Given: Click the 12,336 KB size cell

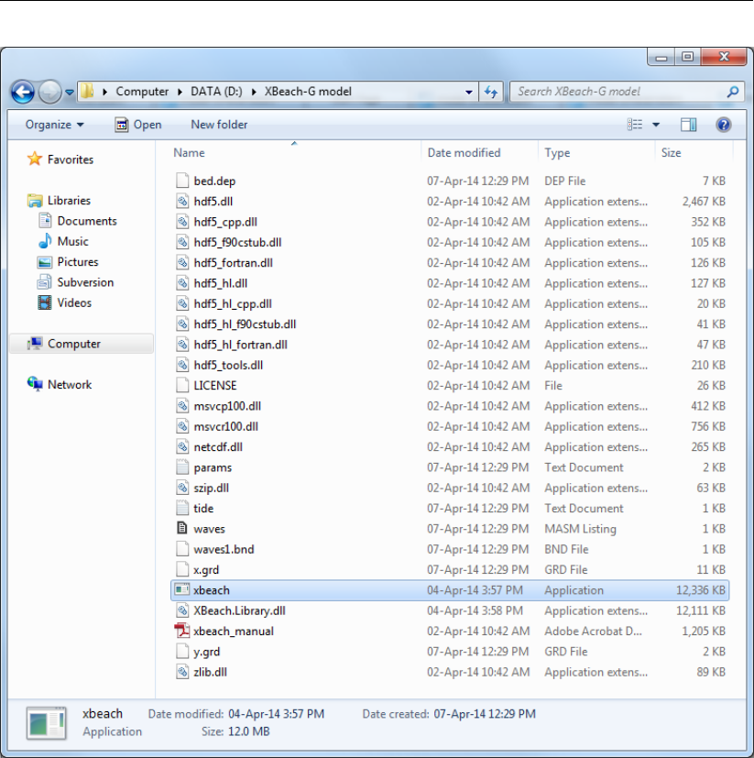Looking at the screenshot, I should [x=700, y=590].
